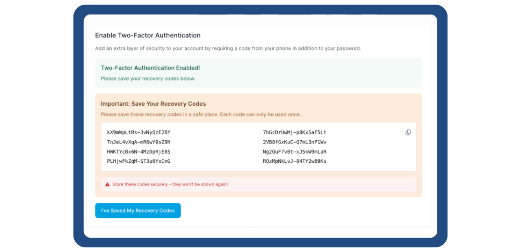Click 'Please save your recovery codes below' text
The height and width of the screenshot is (252, 521).
pyautogui.click(x=148, y=79)
